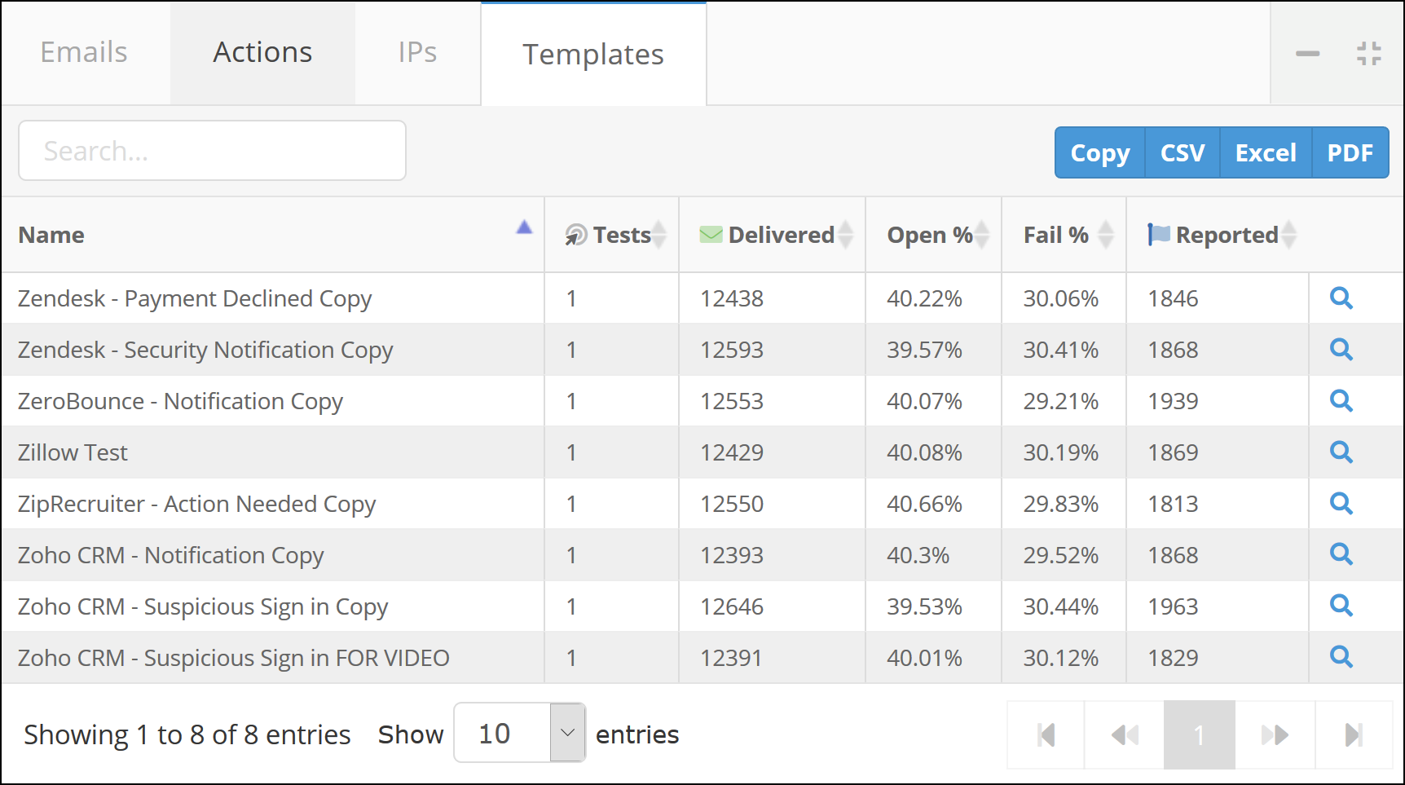Image resolution: width=1405 pixels, height=785 pixels.
Task: Click reported count 1939
Action: pos(1173,401)
